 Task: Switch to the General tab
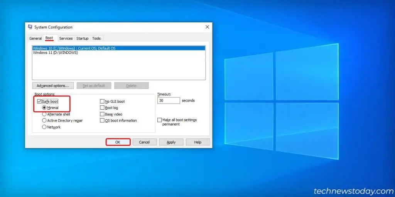tap(35, 38)
